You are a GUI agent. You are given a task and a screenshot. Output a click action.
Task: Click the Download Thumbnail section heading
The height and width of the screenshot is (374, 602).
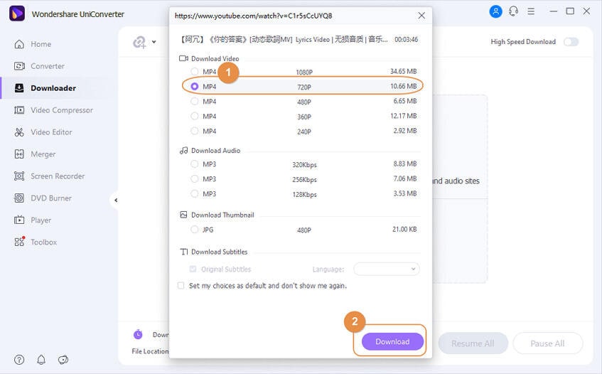tap(222, 215)
